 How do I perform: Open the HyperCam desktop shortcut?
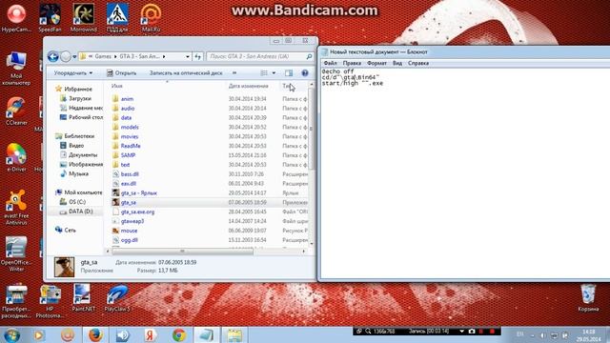(x=16, y=17)
